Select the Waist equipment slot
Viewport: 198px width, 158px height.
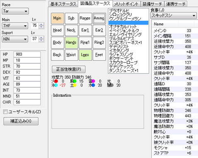71,55
